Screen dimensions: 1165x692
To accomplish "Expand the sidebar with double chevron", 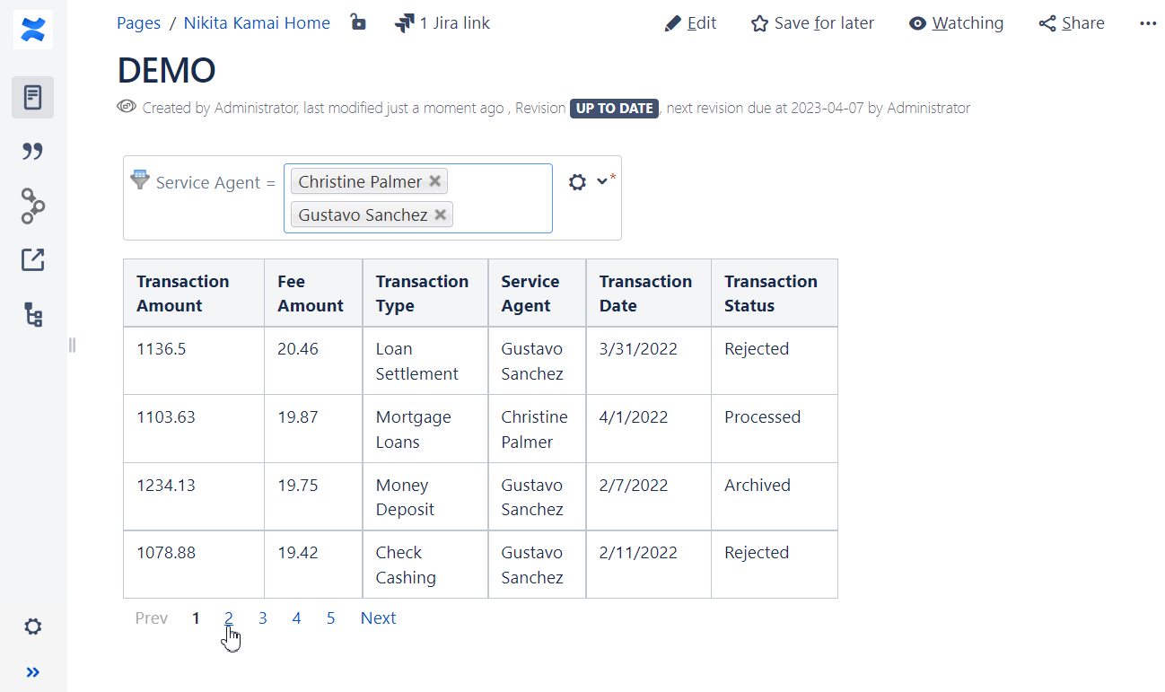I will [x=33, y=672].
